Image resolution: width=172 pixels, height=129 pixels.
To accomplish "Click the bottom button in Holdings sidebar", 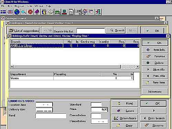I will (155, 92).
